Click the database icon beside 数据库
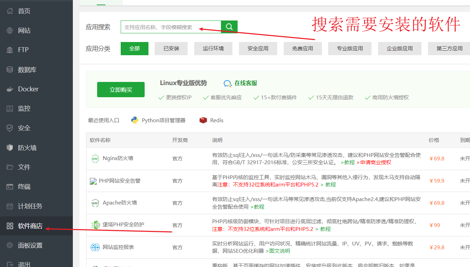This screenshot has width=470, height=267. 10,69
